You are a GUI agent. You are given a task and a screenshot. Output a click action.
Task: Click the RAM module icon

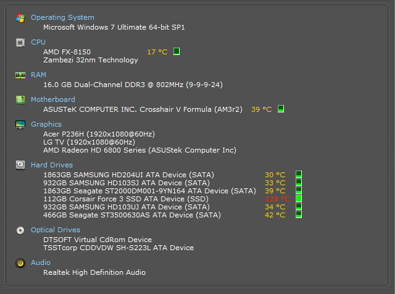[20, 75]
